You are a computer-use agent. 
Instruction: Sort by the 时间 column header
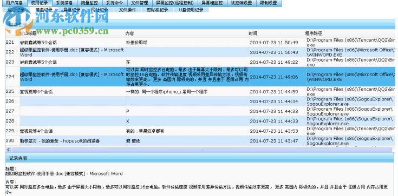[x=252, y=33]
